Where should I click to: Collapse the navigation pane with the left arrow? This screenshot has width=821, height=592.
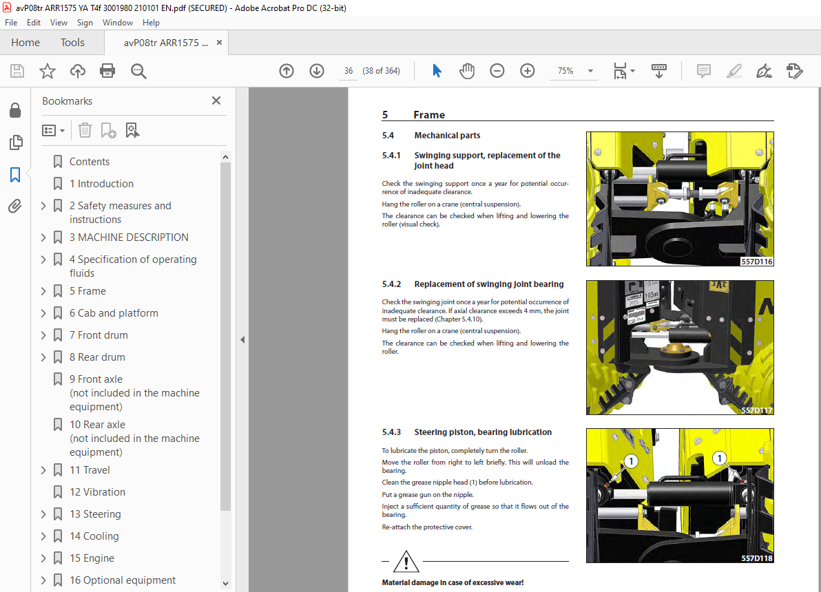[x=242, y=339]
